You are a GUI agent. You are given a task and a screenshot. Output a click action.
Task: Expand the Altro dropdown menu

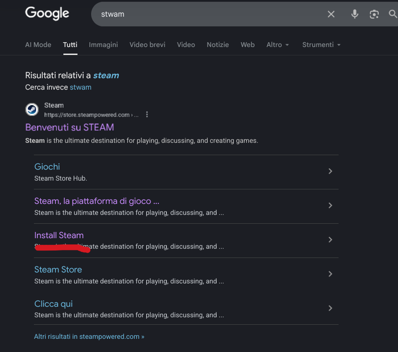(x=277, y=45)
